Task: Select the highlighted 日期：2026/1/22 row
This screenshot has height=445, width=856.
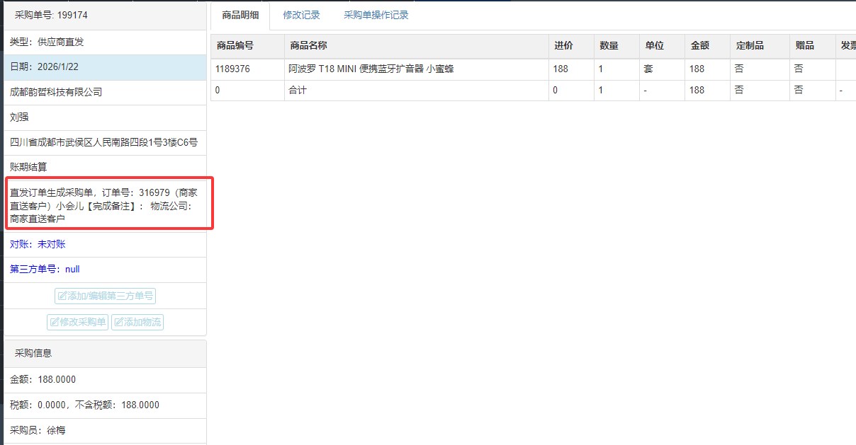Action: pos(105,67)
